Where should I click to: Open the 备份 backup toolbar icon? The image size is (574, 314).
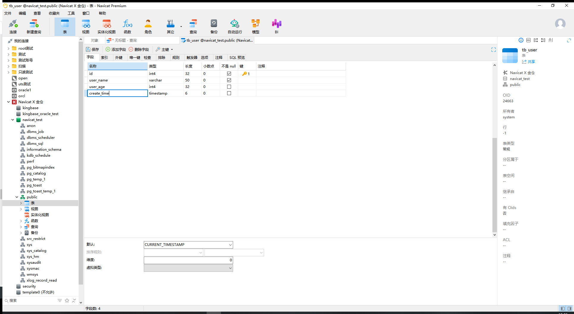214,26
